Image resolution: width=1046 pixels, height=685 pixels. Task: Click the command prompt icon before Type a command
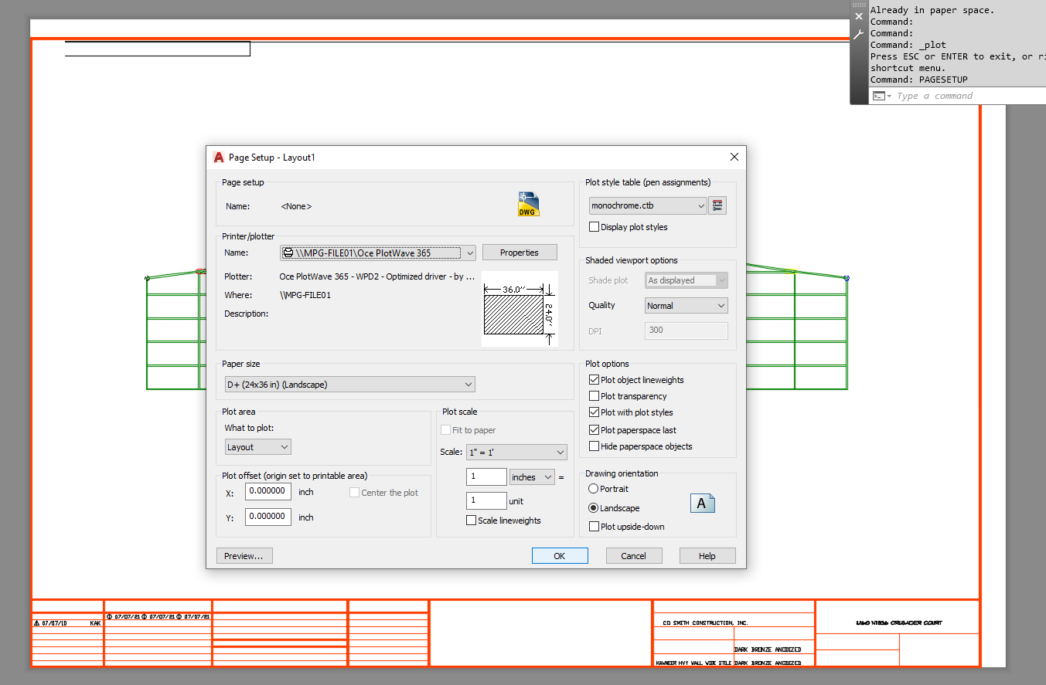click(881, 95)
